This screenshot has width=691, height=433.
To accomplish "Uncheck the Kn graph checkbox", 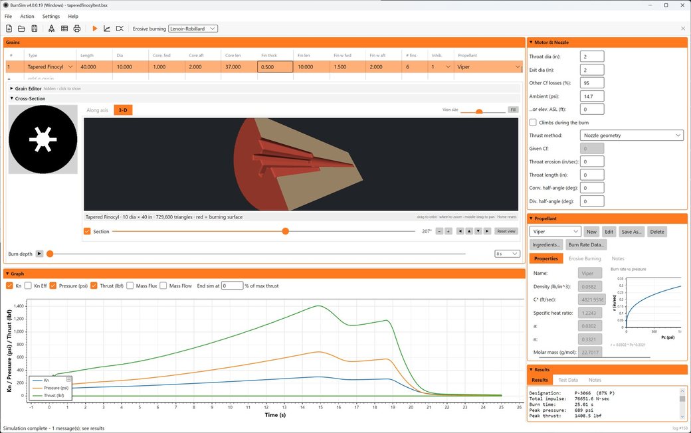I will pos(9,286).
